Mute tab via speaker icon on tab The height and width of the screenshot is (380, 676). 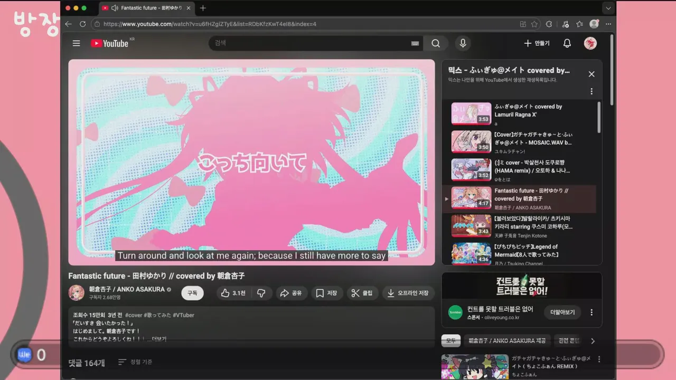pos(115,8)
